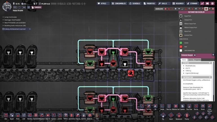Switch to the Properties tab
This screenshot has height=122, width=217.
(198, 60)
